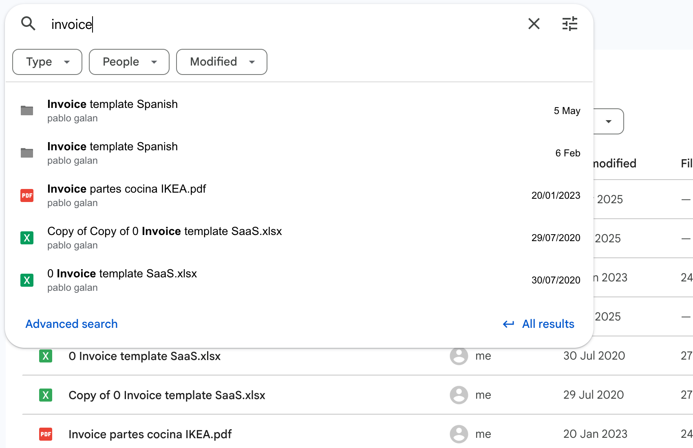The width and height of the screenshot is (693, 448).
Task: Open Copy of 0 Invoice template SaaS.xlsx file row
Action: pos(167,395)
